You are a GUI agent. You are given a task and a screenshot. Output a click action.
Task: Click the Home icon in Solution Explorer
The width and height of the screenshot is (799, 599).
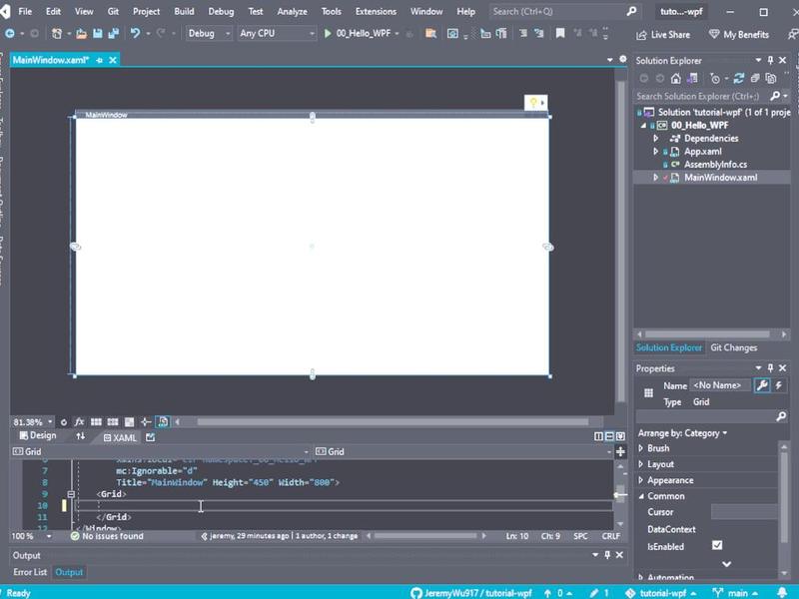676,79
